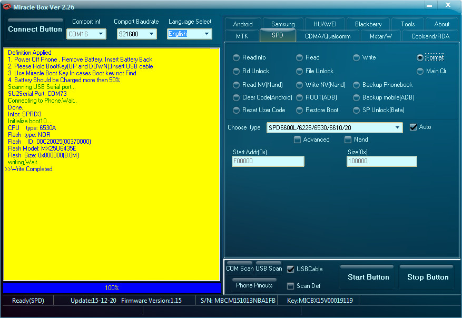Image resolution: width=462 pixels, height=318 pixels.
Task: Click the Connect Button
Action: [x=35, y=29]
